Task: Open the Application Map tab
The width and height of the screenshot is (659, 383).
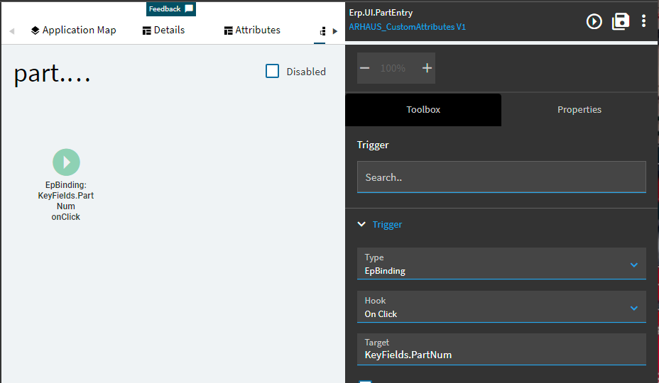Action: click(x=74, y=30)
